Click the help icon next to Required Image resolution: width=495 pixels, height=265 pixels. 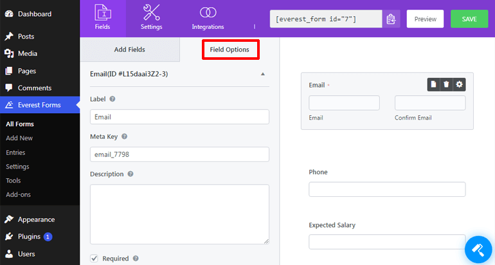(136, 259)
